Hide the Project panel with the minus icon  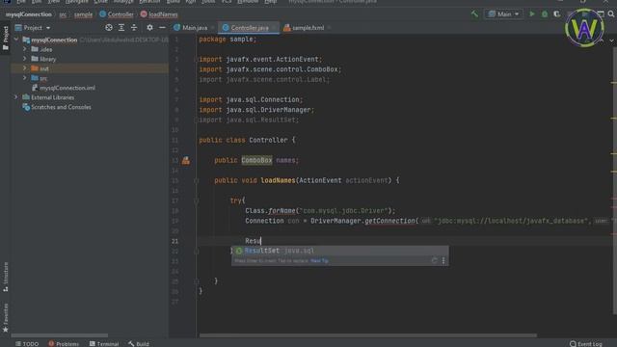[162, 28]
